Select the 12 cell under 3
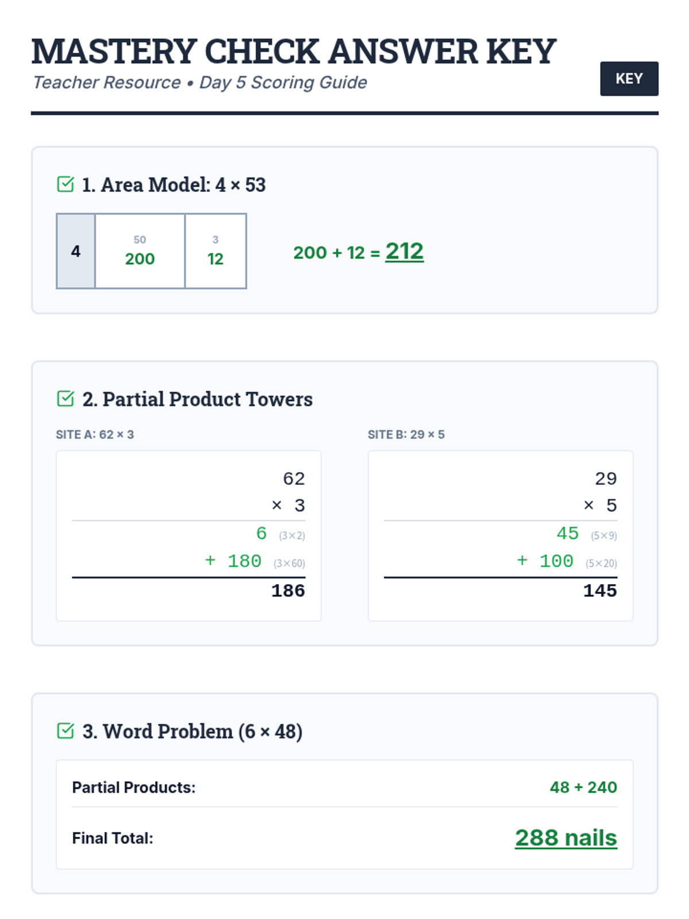This screenshot has width=689, height=919. point(215,252)
